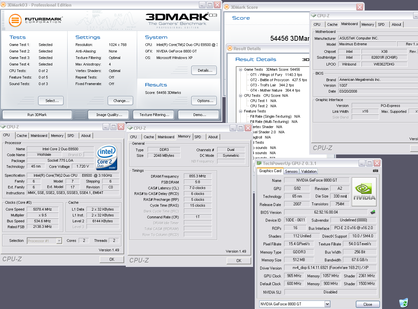Select the About tab in the CPU-Z Memory window
418x309 pixels.
(x=213, y=137)
